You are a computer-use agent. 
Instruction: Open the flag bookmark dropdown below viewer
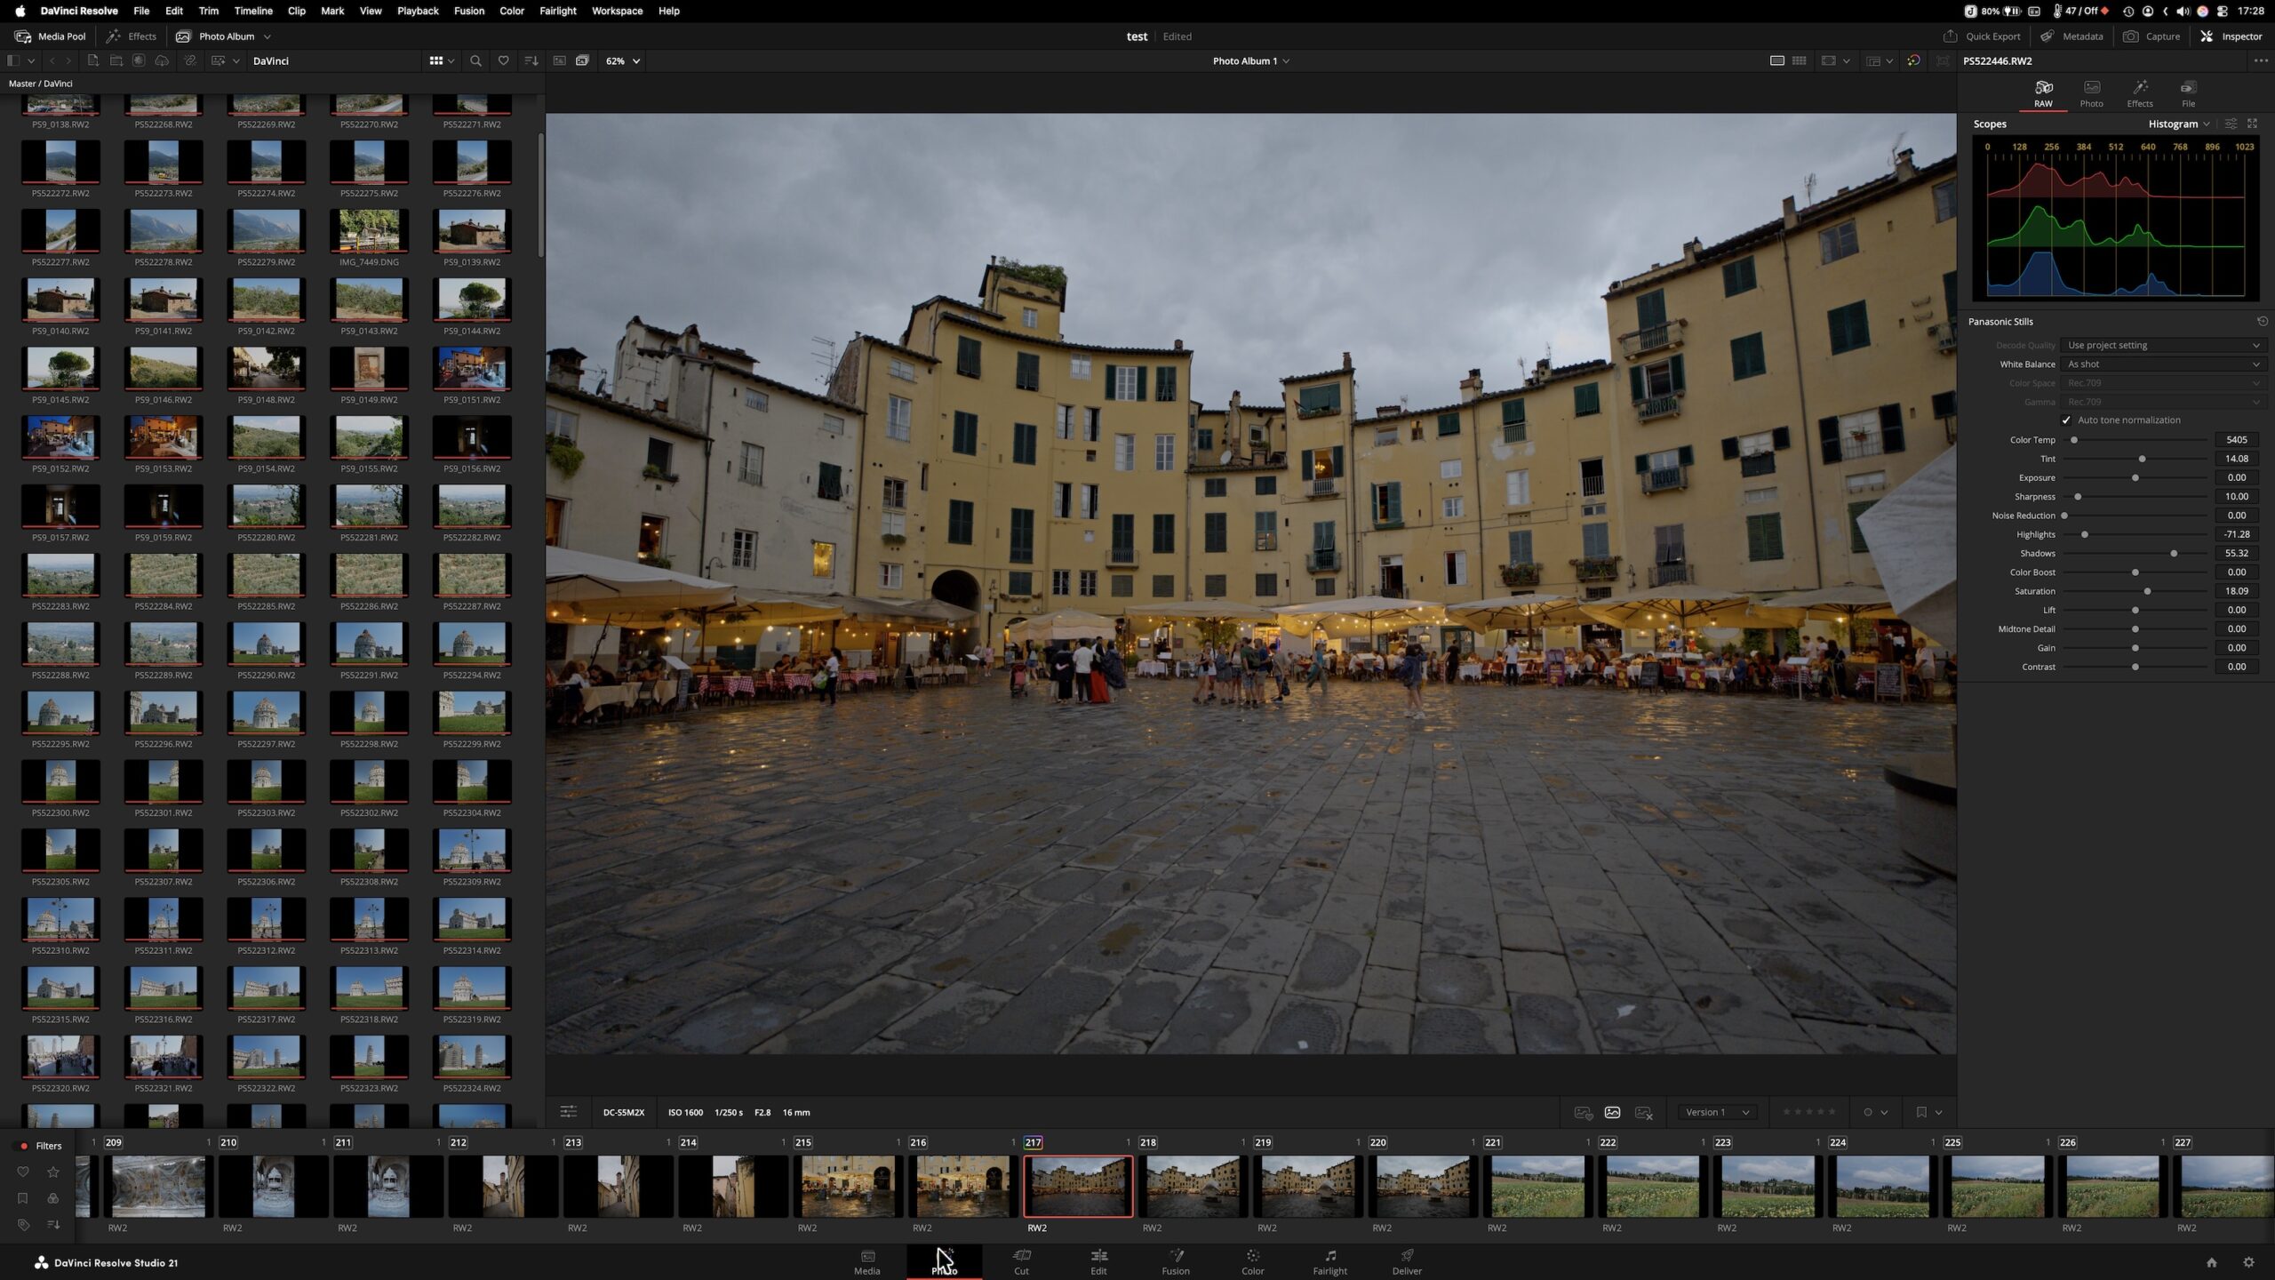[1928, 1112]
